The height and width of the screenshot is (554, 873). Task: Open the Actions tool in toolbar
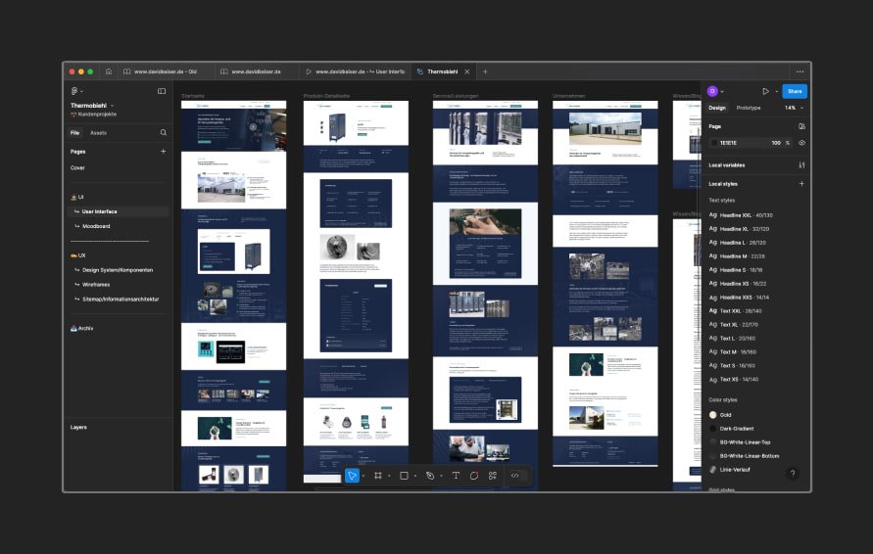coord(490,476)
